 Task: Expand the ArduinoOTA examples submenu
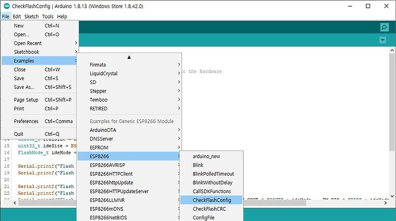tap(129, 130)
